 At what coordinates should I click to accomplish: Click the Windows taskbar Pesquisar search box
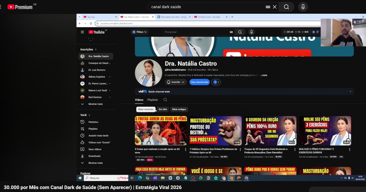click(106, 178)
